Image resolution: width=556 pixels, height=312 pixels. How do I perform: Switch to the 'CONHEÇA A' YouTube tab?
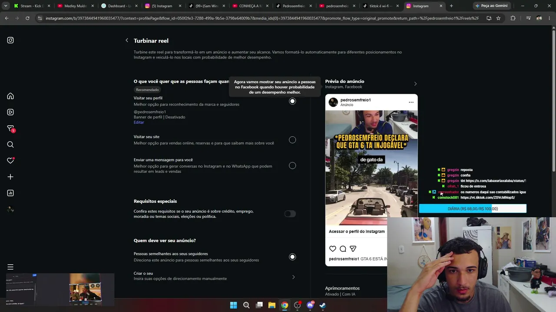tap(250, 6)
